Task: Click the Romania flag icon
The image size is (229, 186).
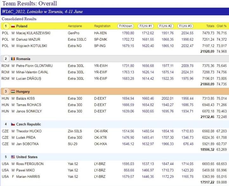Action: pyautogui.click(x=13, y=59)
